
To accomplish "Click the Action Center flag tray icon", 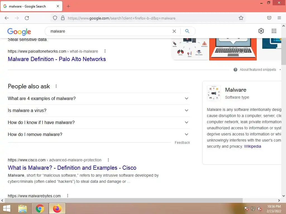I will click(x=246, y=209).
